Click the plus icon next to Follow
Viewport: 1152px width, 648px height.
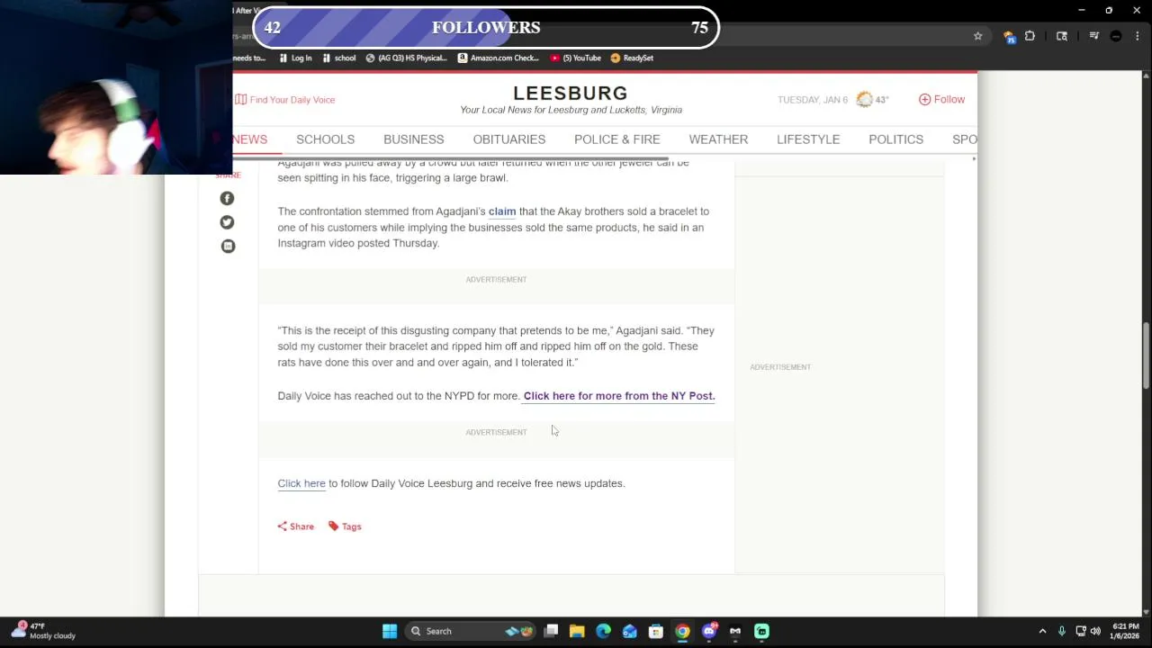point(924,99)
